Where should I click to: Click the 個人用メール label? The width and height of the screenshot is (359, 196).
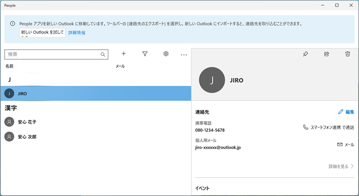(206, 140)
